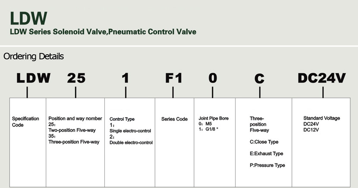This screenshot has height=188, width=358.
Task: Click the Series Code cell text
Action: pyautogui.click(x=174, y=119)
